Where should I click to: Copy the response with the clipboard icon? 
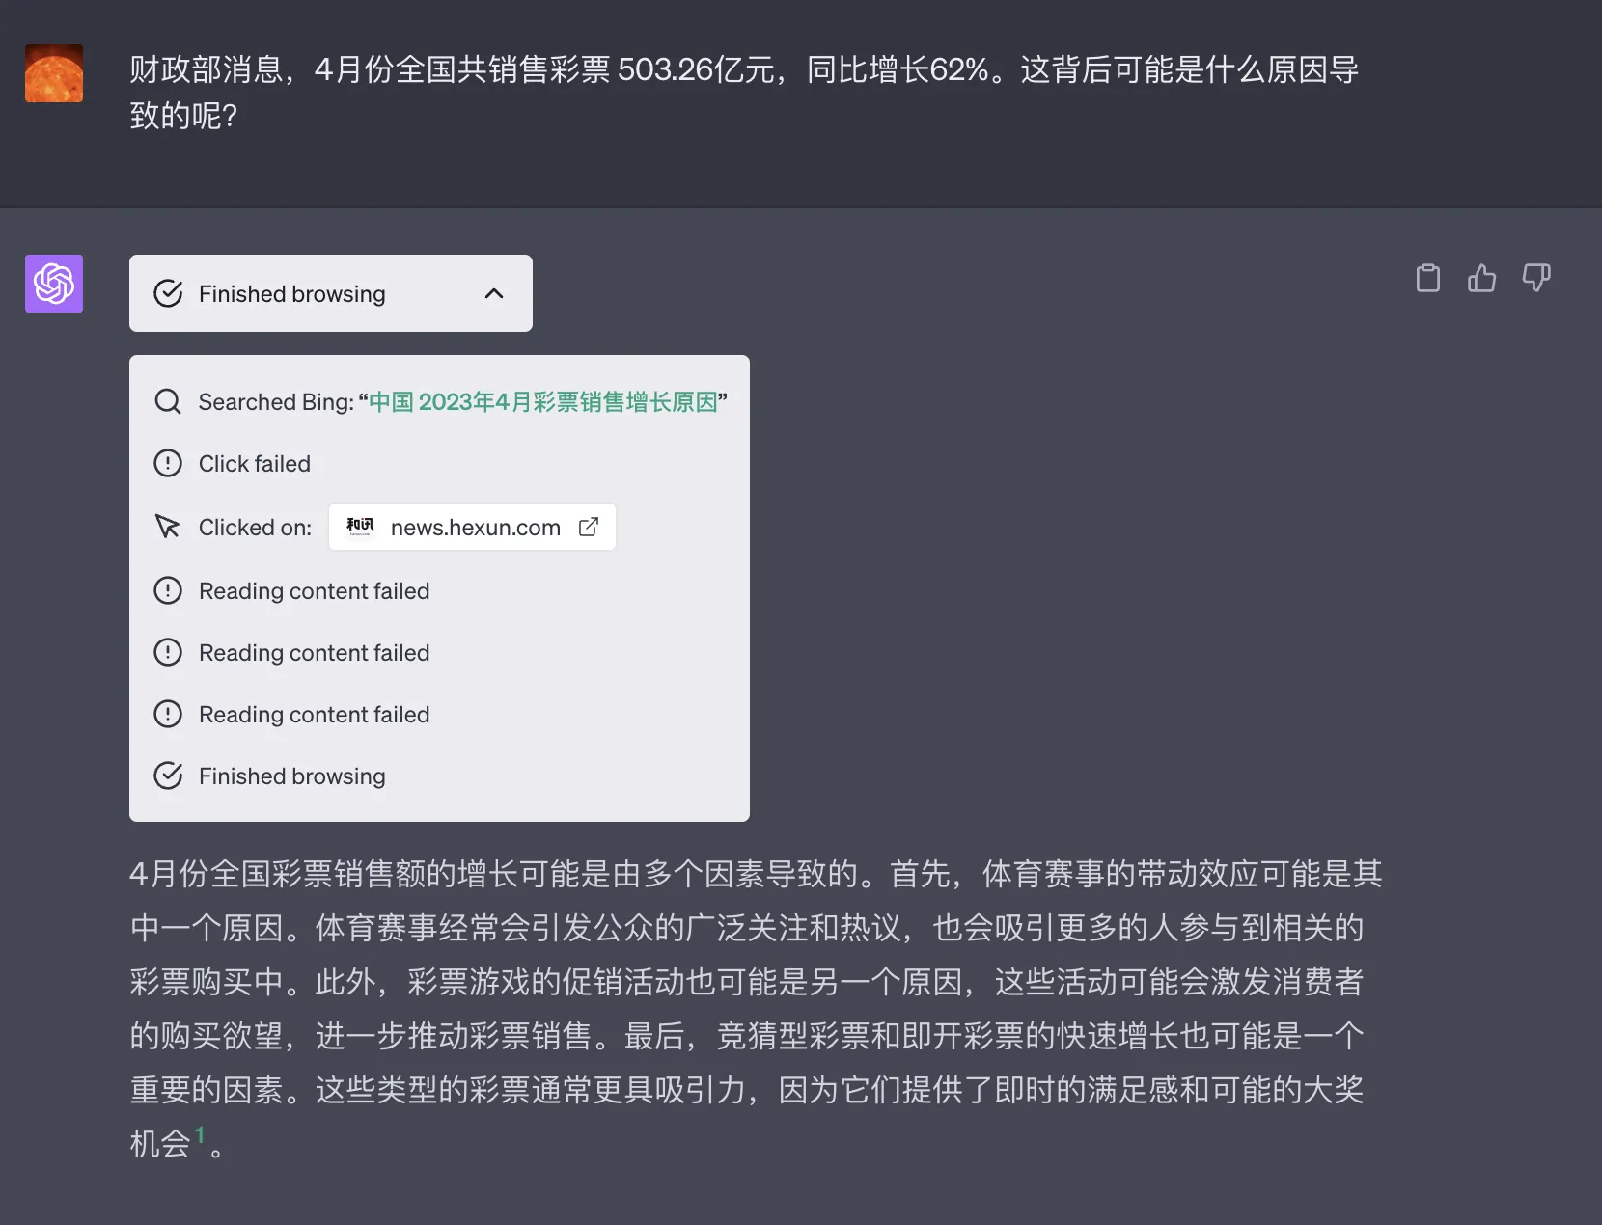tap(1427, 278)
